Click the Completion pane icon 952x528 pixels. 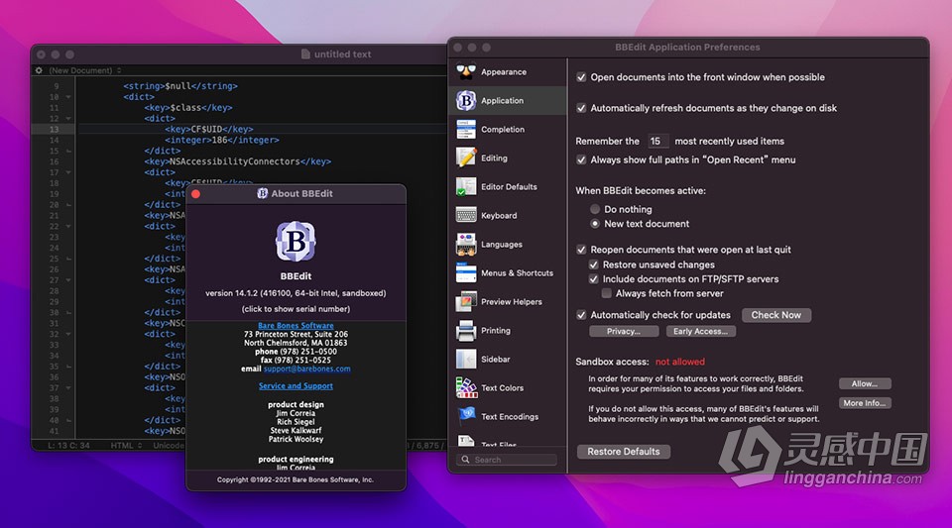coord(466,129)
